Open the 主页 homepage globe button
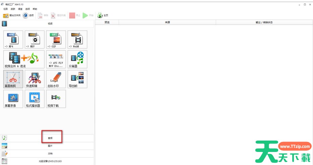The width and height of the screenshot is (313, 165). click(x=103, y=15)
